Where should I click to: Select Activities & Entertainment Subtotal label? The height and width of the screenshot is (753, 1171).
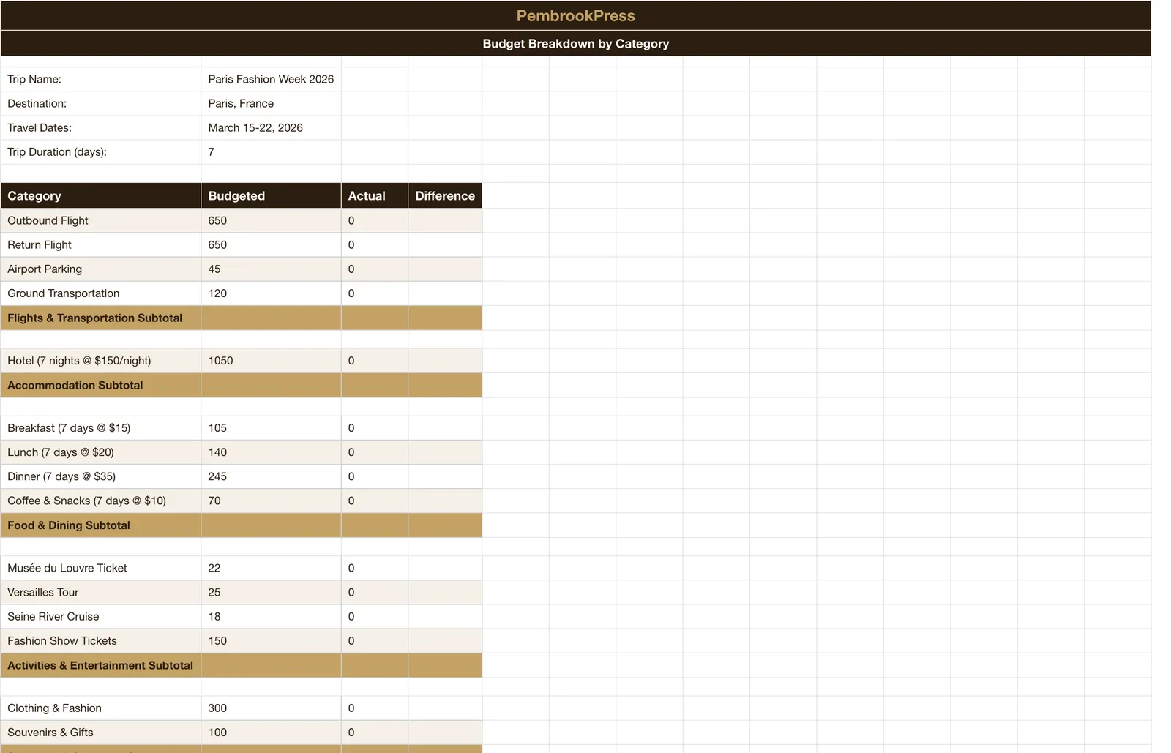click(101, 665)
